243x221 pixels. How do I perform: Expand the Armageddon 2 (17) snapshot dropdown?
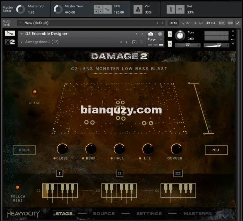click(x=21, y=42)
